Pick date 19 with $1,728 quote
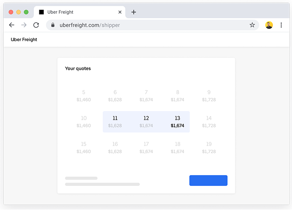Image resolution: width=292 pixels, height=210 pixels. pos(209,148)
